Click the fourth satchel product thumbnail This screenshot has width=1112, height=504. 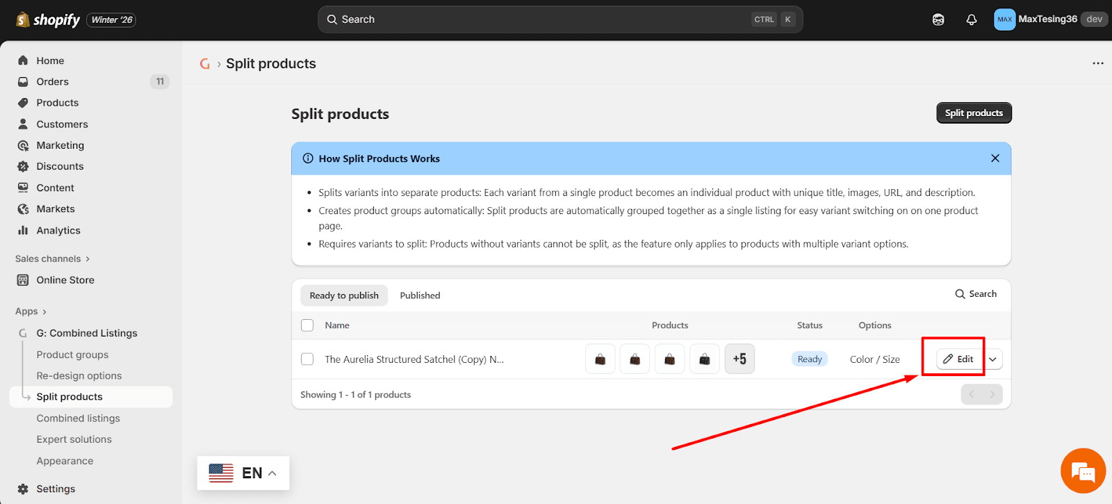point(705,359)
